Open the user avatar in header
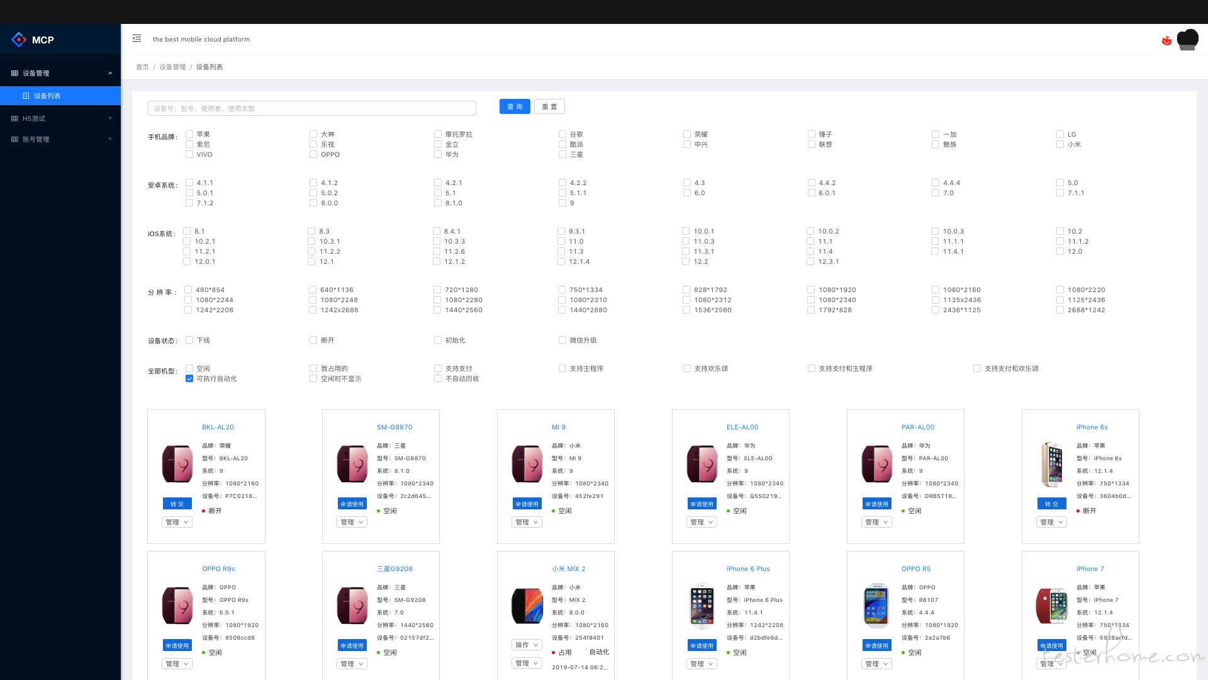 1187,40
